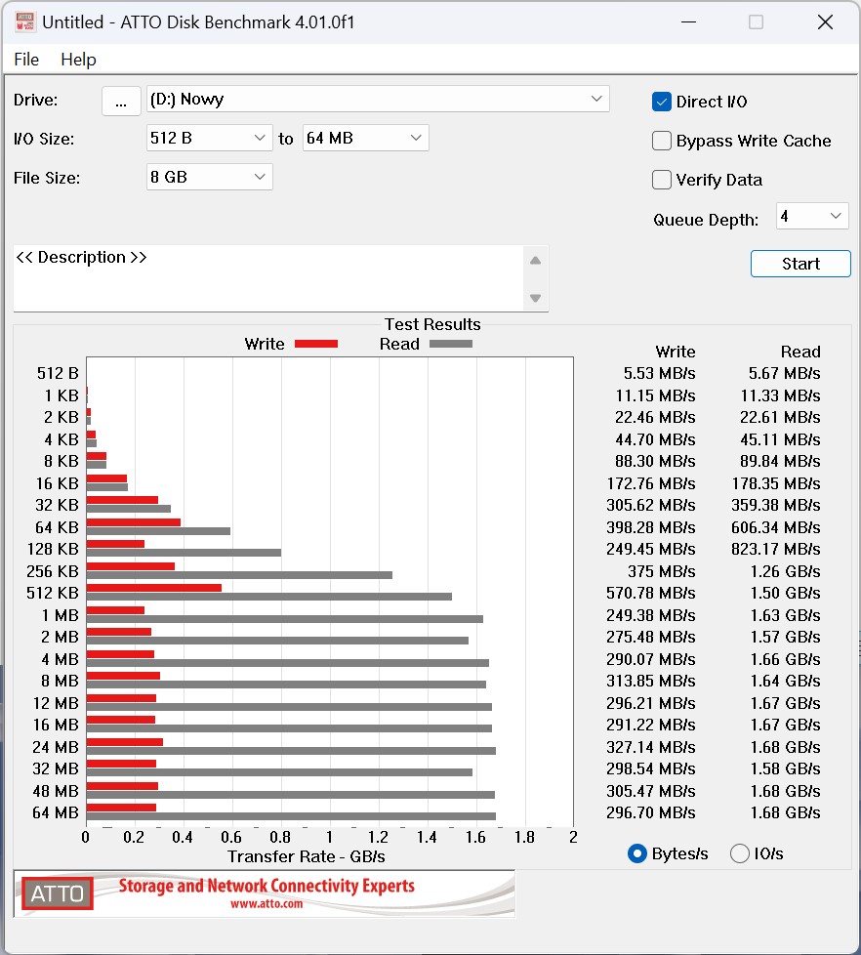Click the ATTO logo in the banner
Viewport: 861px width, 955px height.
click(x=58, y=893)
